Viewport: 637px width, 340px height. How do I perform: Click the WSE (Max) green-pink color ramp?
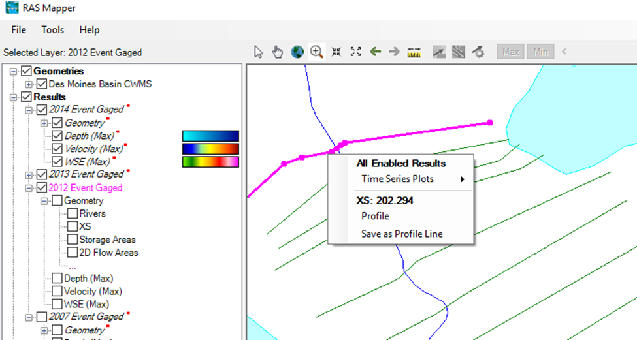point(210,162)
